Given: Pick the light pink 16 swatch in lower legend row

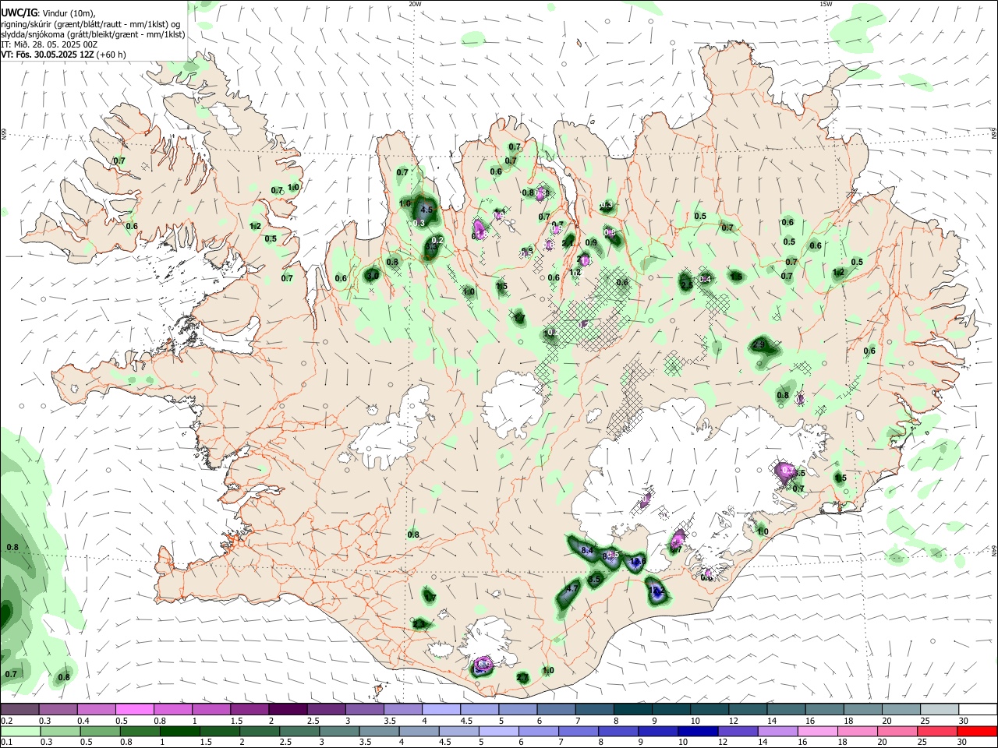Looking at the screenshot, I should tap(819, 731).
